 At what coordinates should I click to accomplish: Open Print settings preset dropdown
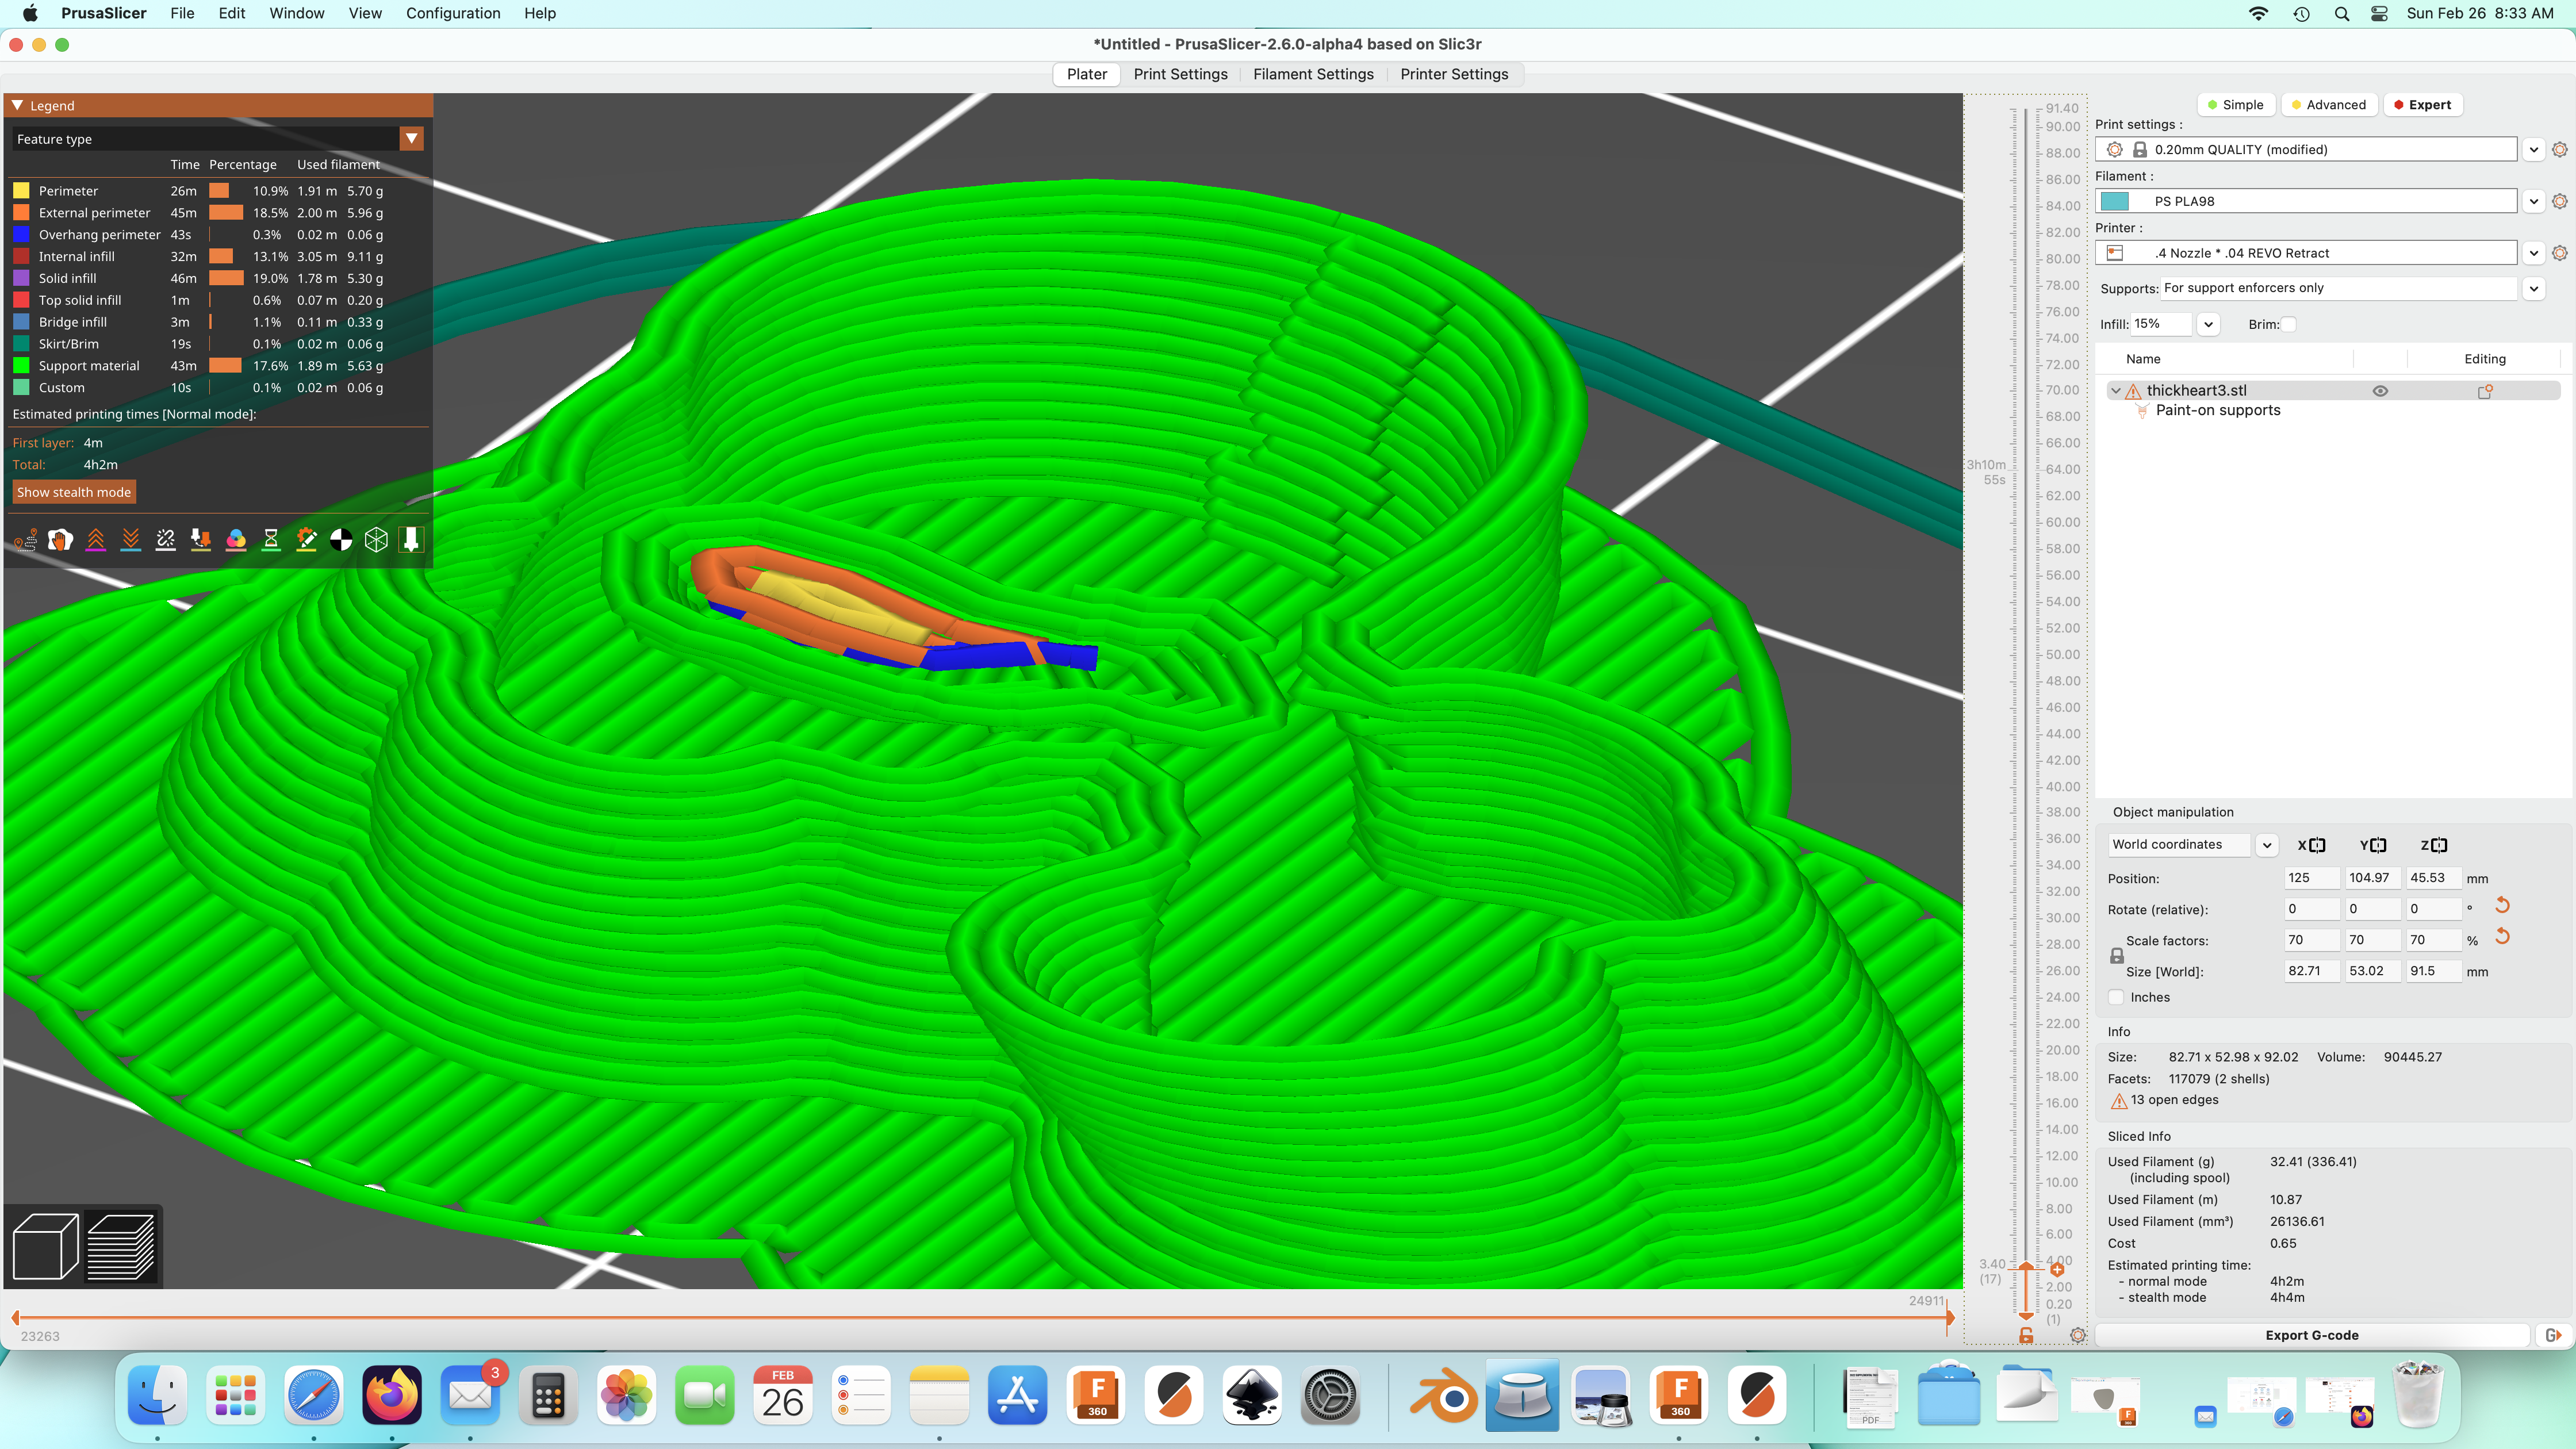(2533, 149)
